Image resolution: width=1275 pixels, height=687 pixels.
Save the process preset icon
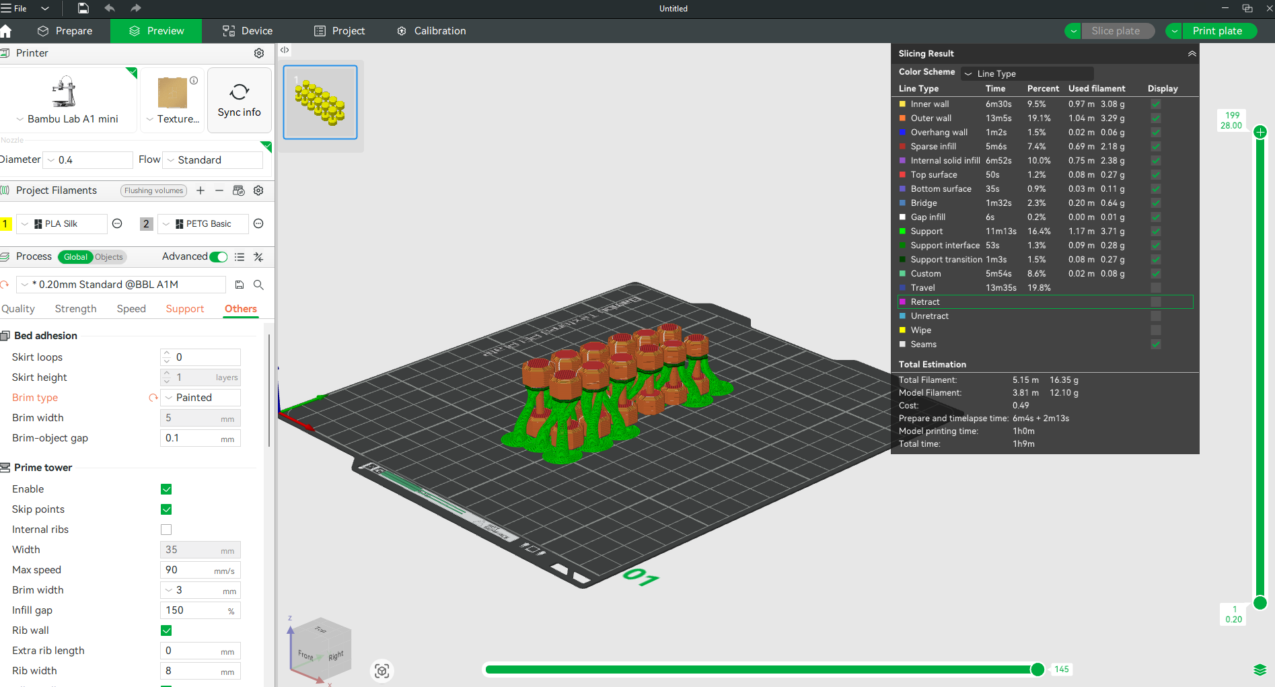click(x=239, y=285)
